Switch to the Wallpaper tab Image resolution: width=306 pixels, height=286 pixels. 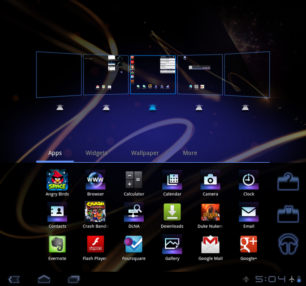[145, 153]
